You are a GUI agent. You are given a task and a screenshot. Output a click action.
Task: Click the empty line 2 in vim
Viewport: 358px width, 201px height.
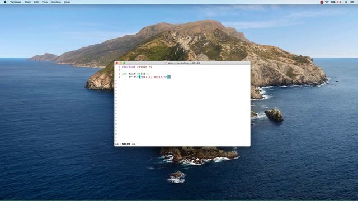click(x=182, y=70)
